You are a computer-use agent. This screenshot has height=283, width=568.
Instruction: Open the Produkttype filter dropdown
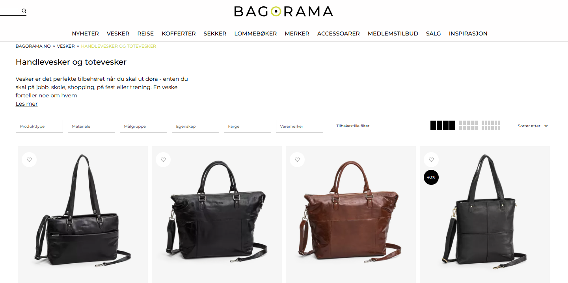39,127
